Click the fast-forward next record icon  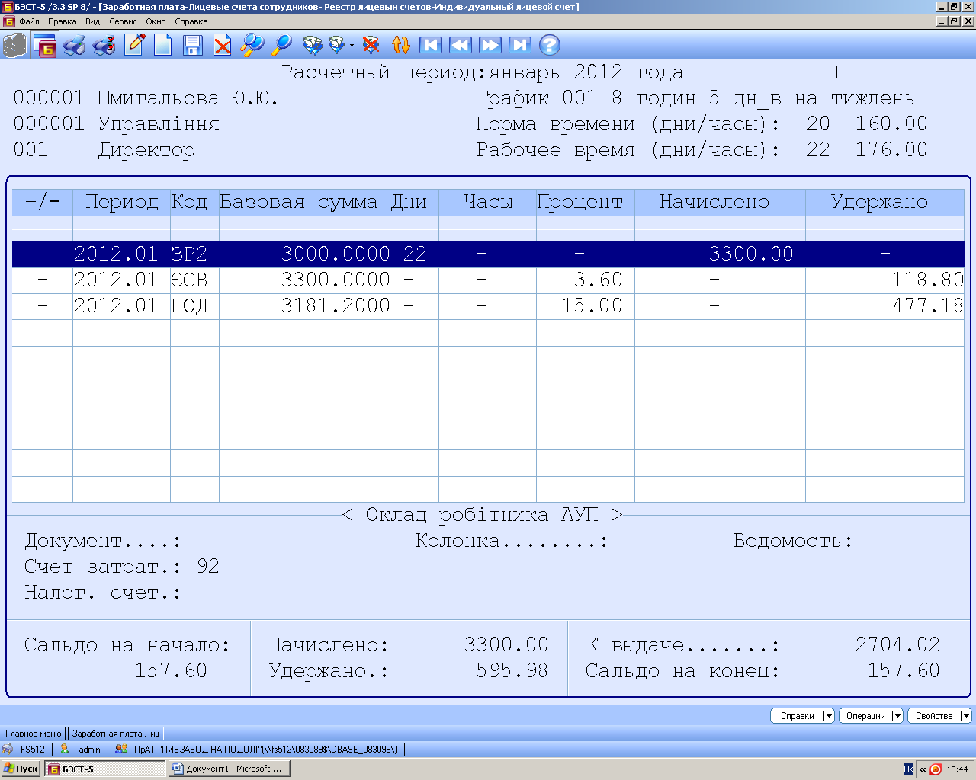(x=490, y=45)
